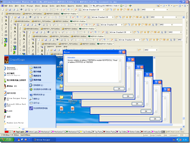Click DXP system menu icon
190x143 pixels.
[4, 6]
